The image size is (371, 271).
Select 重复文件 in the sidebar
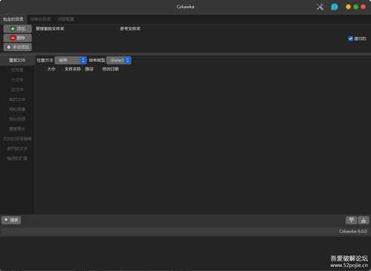click(x=17, y=60)
